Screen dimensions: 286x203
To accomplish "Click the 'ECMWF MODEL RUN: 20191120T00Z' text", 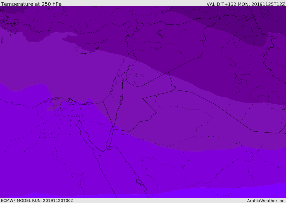I will (37, 200).
